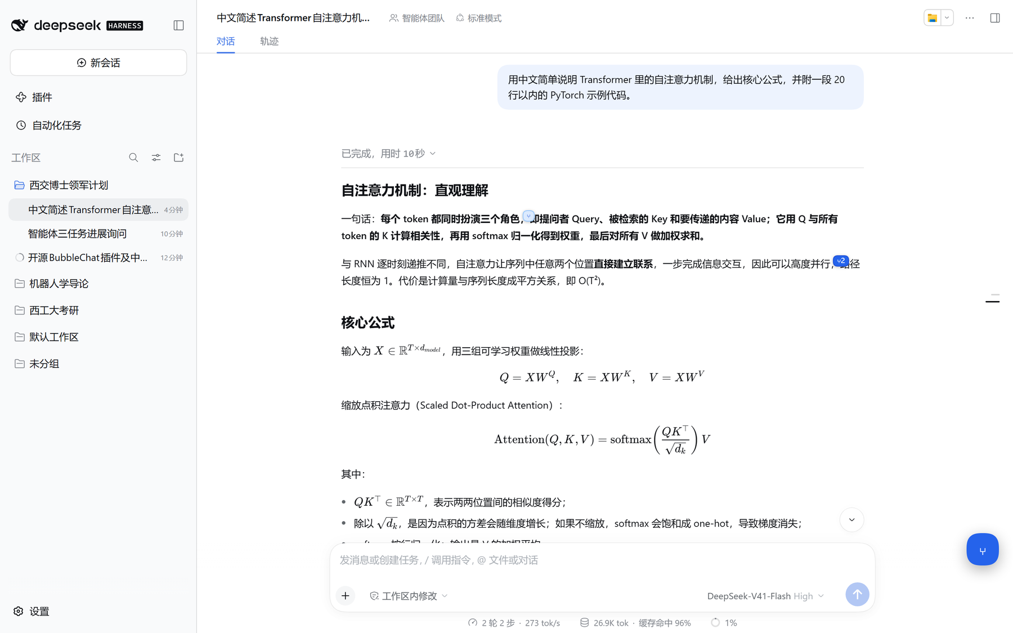Open chat 开源 BubbleChat 插件及中
Viewport: 1013px width, 633px height.
98,258
